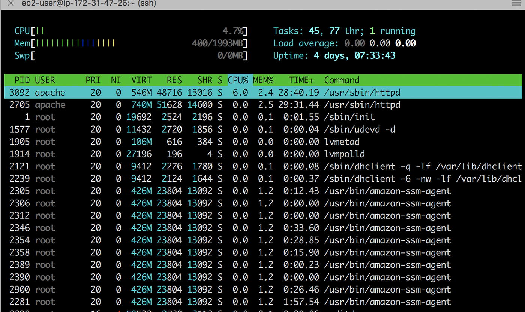The width and height of the screenshot is (525, 312).
Task: Click TIME+ value 28:40.19
Action: pyautogui.click(x=299, y=93)
